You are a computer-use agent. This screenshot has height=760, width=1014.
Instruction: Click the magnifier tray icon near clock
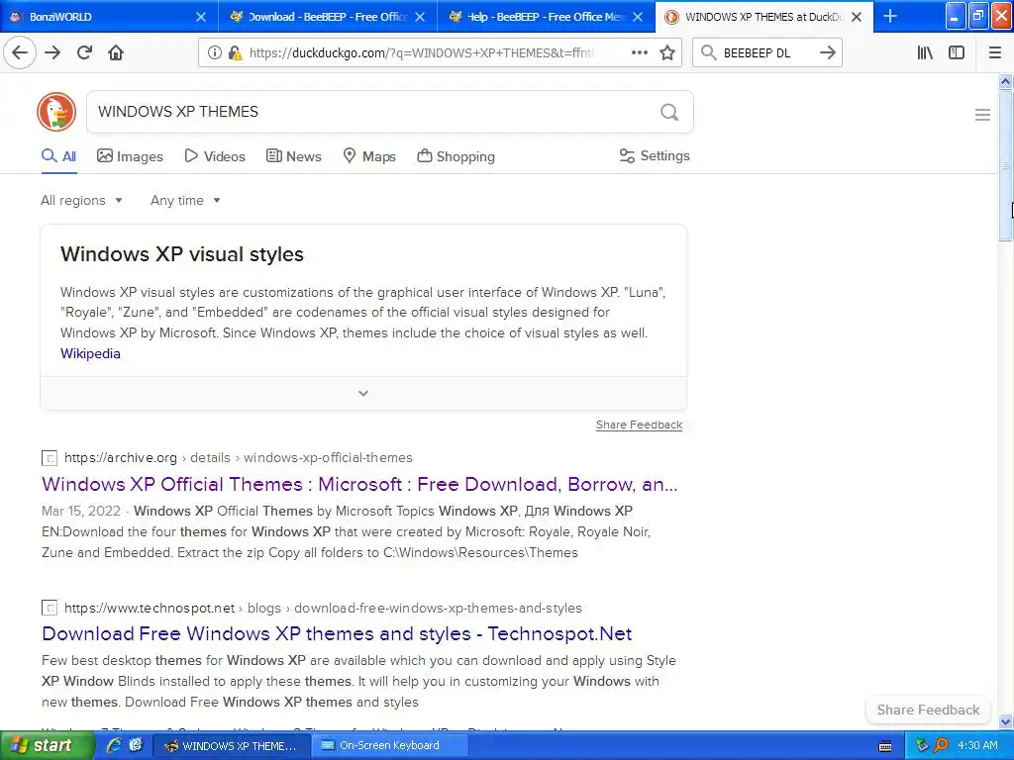[x=941, y=745]
